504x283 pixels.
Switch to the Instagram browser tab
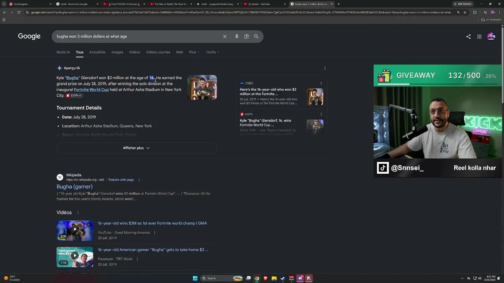pyautogui.click(x=30, y=4)
